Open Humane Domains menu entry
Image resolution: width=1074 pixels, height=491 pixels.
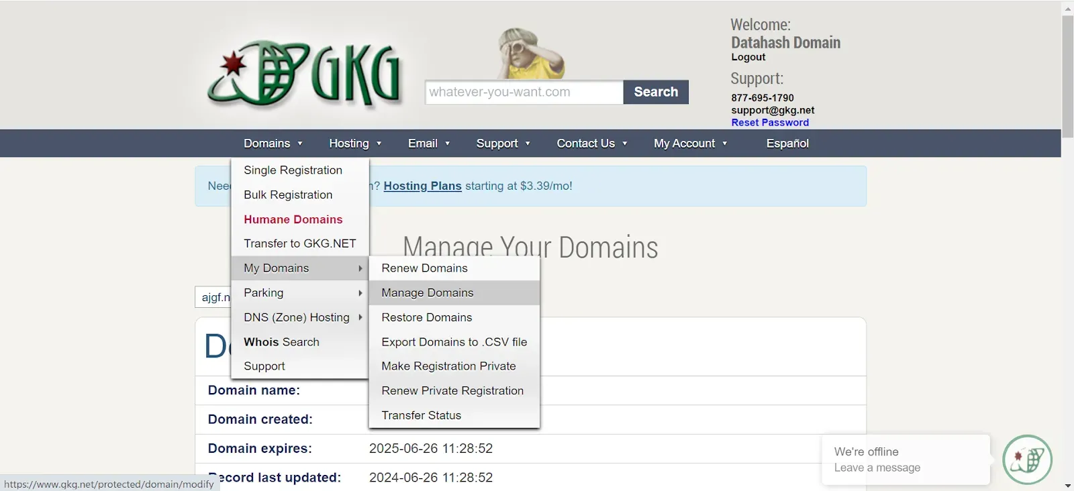(300, 219)
